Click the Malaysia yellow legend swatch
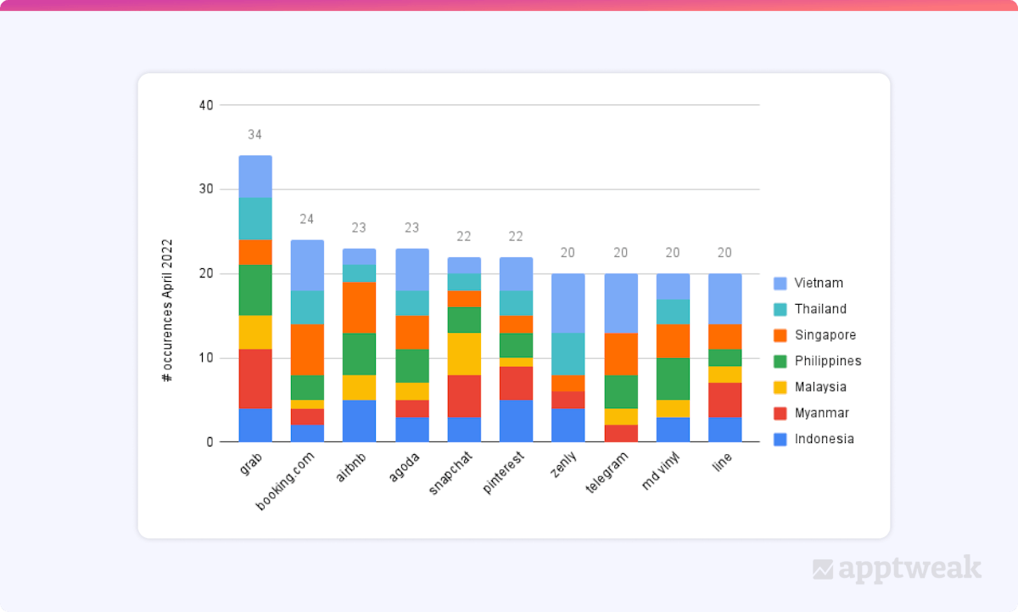The image size is (1018, 612). click(x=780, y=387)
